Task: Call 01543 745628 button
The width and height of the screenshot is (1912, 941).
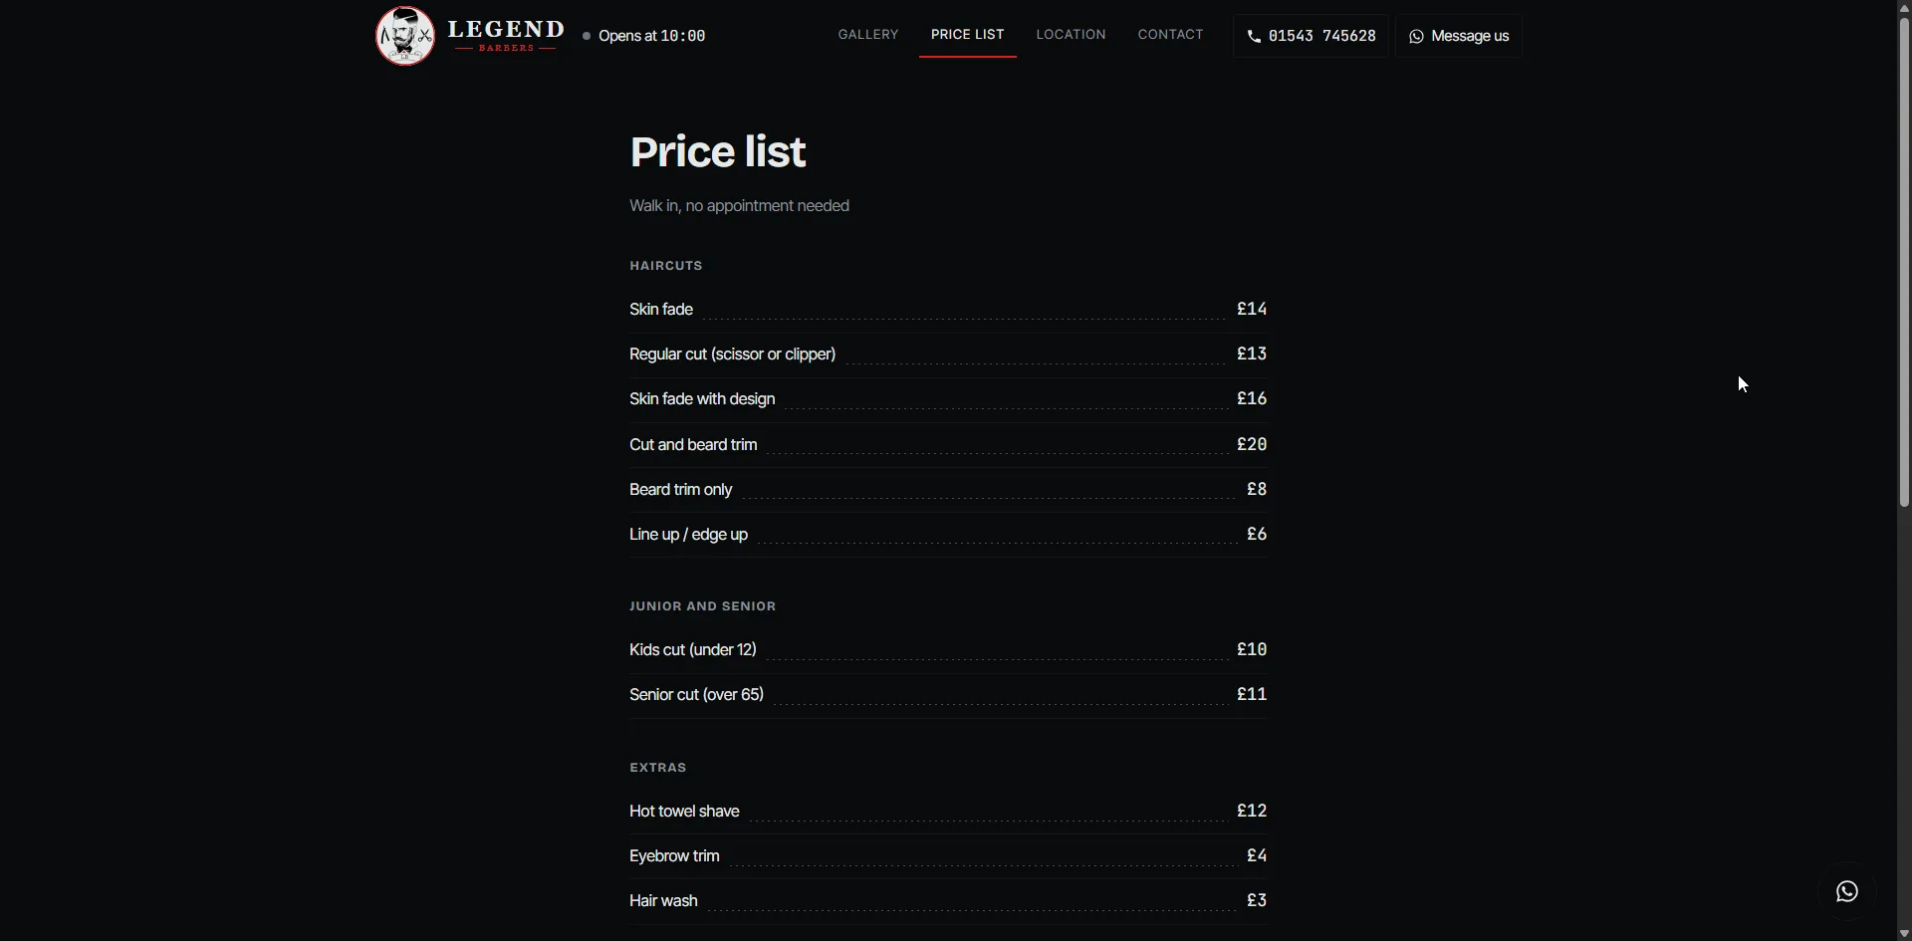Action: pyautogui.click(x=1311, y=36)
